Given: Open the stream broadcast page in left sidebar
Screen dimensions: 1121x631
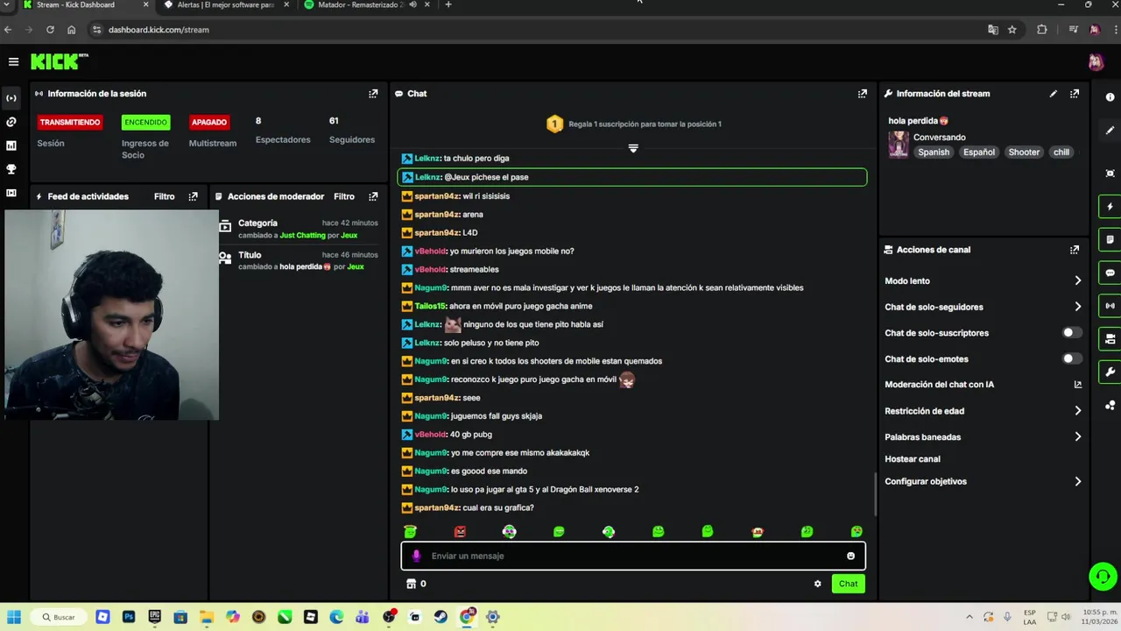Looking at the screenshot, I should [x=11, y=98].
